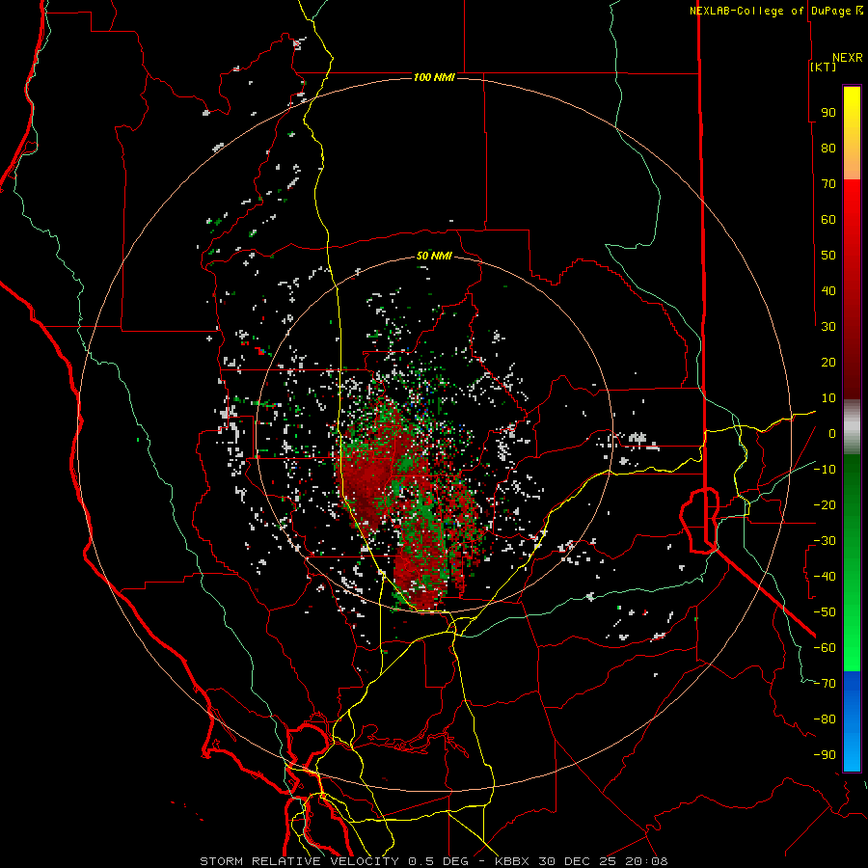Click the 30 value on the velocity scale
Image resolution: width=868 pixels, height=868 pixels.
point(828,327)
